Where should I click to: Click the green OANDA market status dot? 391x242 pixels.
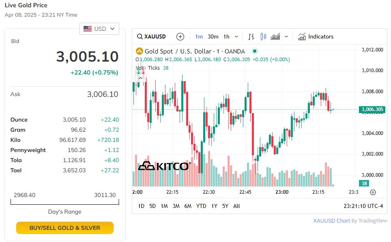tap(255, 50)
